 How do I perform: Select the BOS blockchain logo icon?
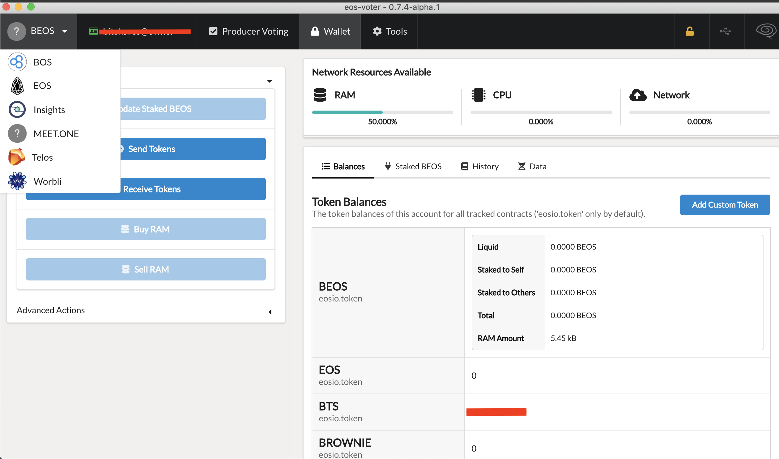tap(17, 62)
